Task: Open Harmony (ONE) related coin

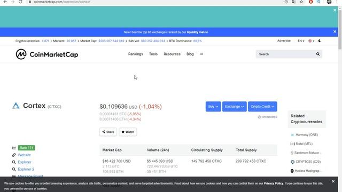Action: (x=307, y=135)
